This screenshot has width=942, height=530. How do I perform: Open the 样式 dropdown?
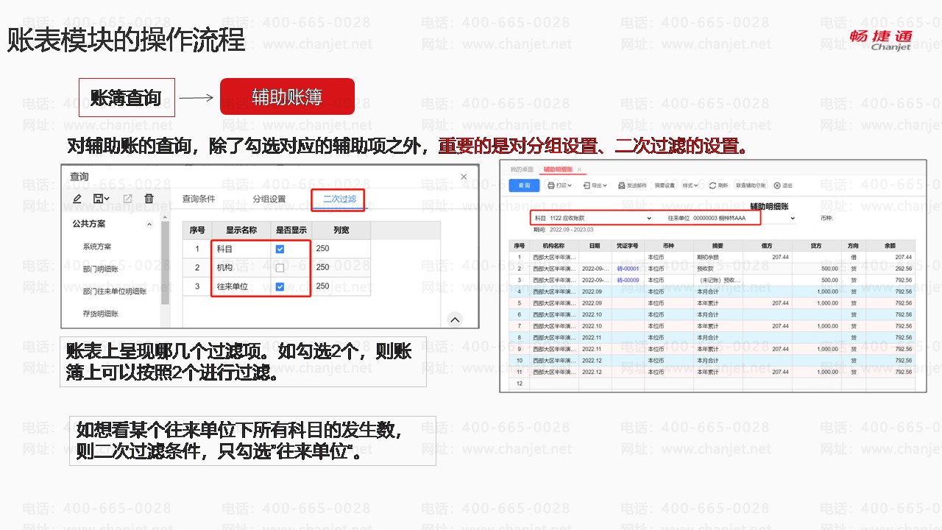pos(692,185)
